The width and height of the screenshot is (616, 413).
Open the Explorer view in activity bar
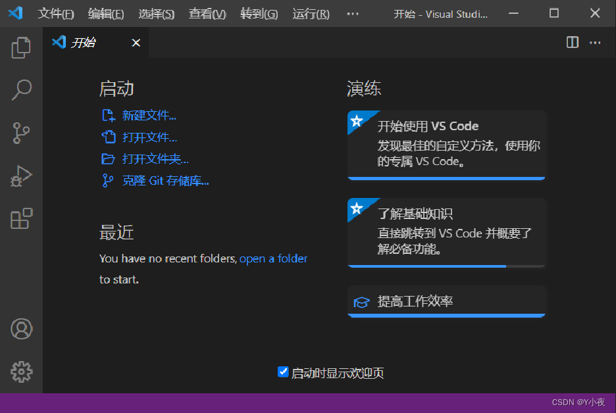point(21,47)
